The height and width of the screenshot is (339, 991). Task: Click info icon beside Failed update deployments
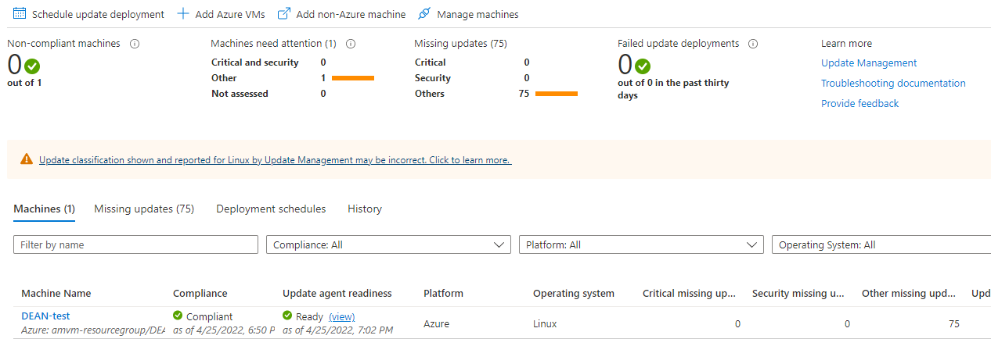pos(753,44)
